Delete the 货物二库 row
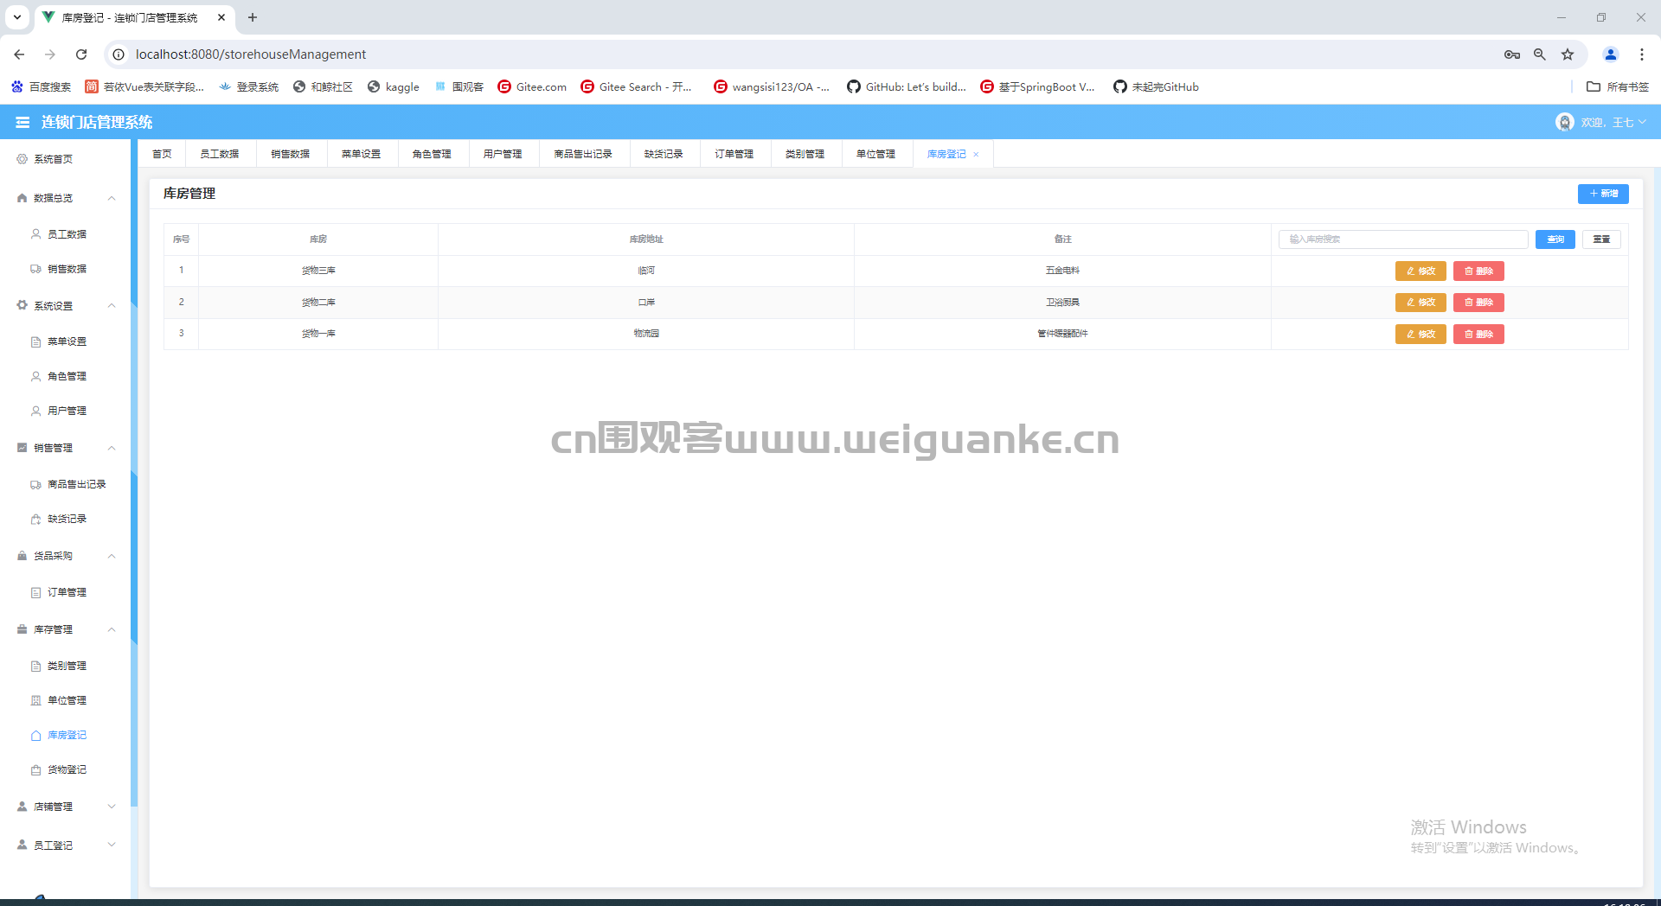The image size is (1661, 906). 1478,303
